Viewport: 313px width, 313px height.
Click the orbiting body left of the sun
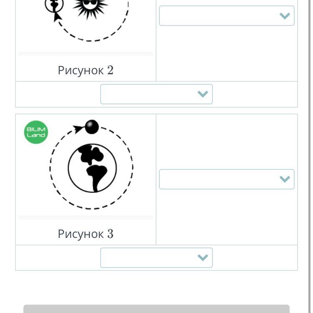click(x=54, y=6)
